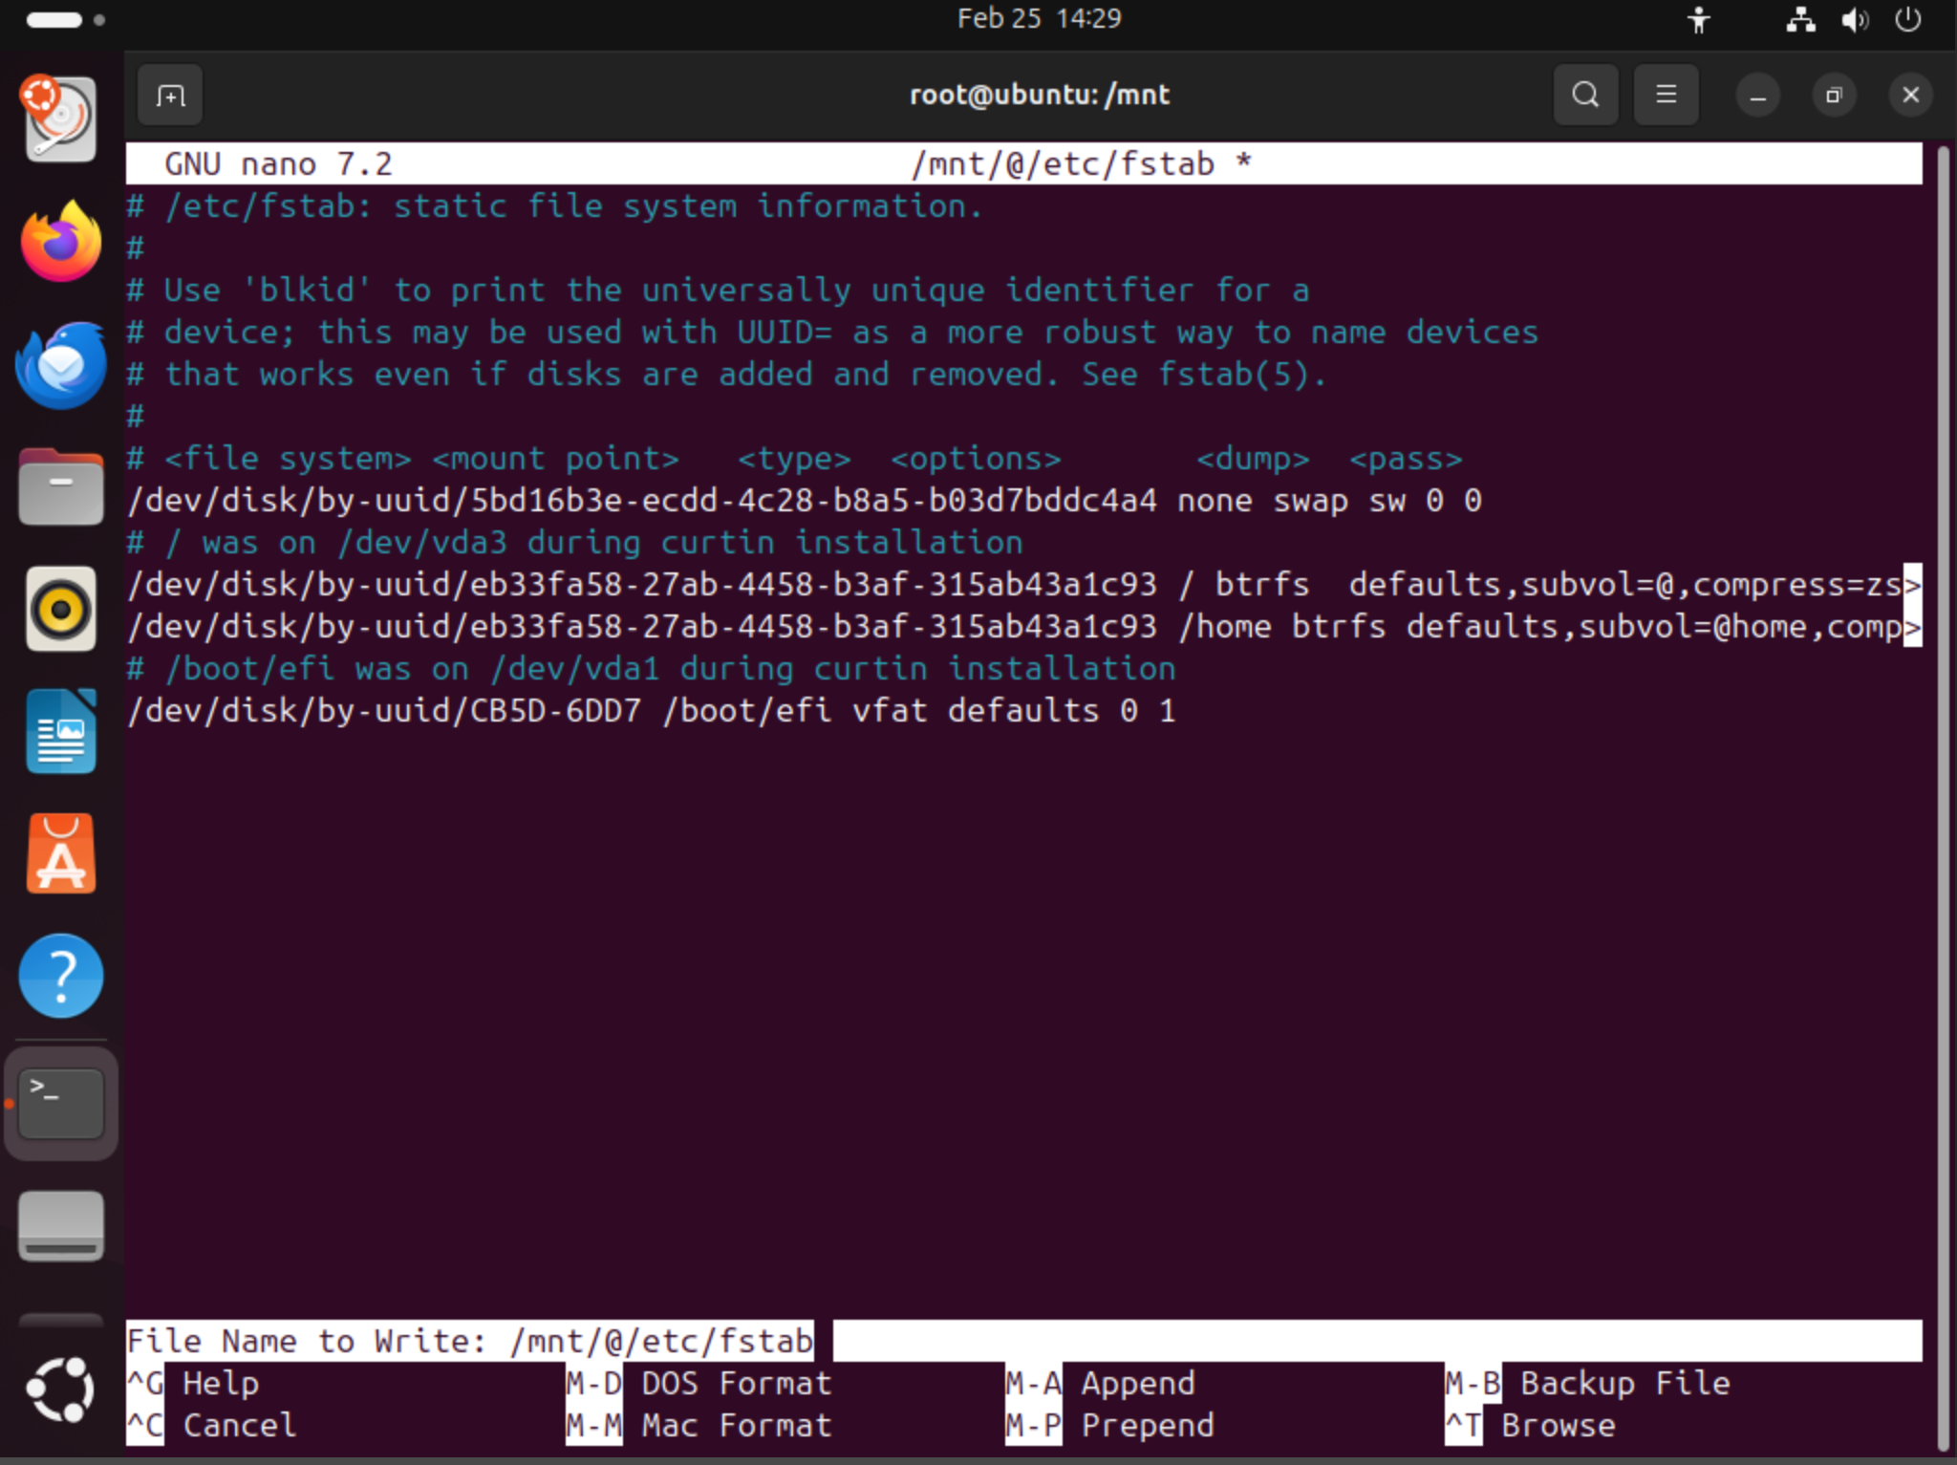Screen dimensions: 1957x1465
Task: Open clock calendar Feb 25 14:29
Action: tap(1039, 19)
